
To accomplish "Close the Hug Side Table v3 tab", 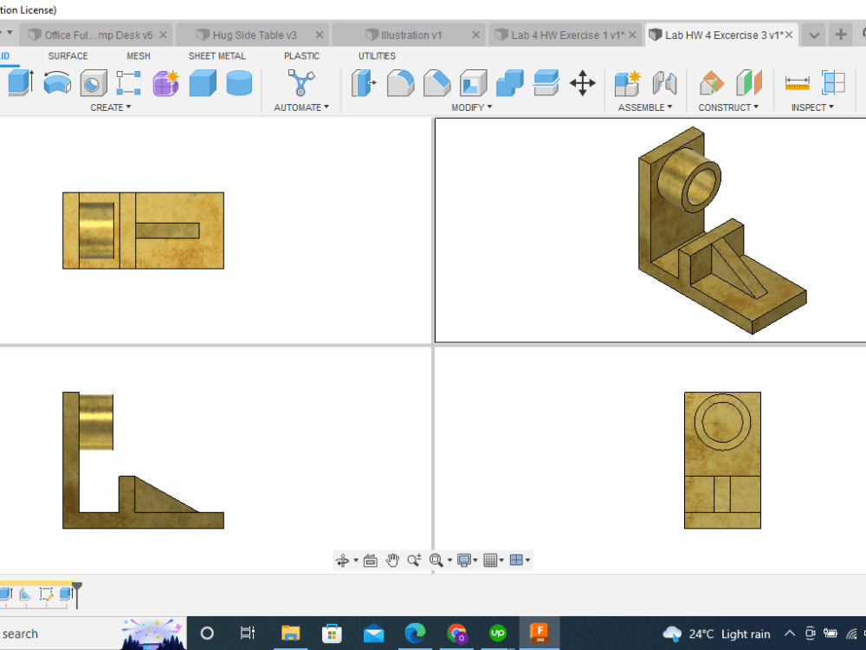I will 320,35.
